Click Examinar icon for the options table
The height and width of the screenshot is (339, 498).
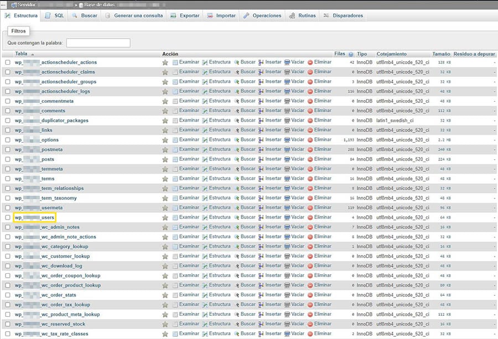pyautogui.click(x=175, y=140)
